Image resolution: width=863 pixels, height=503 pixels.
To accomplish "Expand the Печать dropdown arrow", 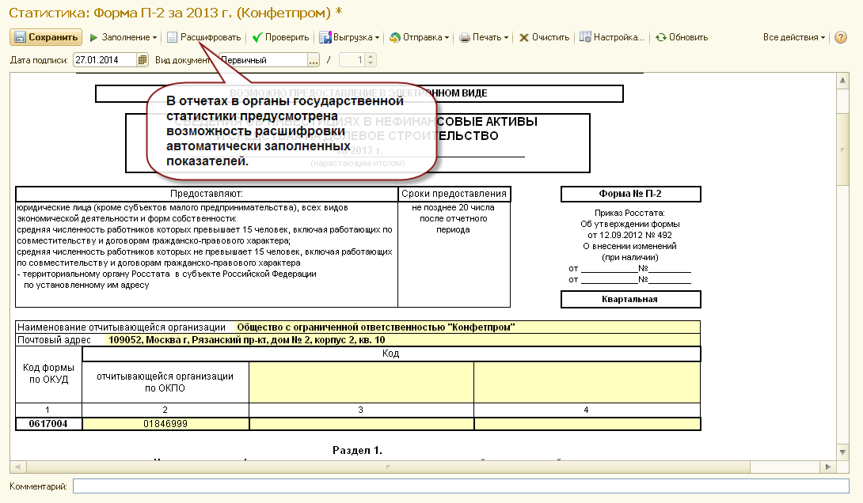I will pos(507,38).
